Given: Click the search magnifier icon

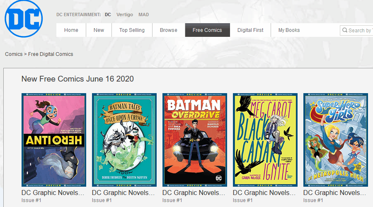Looking at the screenshot, I should click(x=344, y=30).
